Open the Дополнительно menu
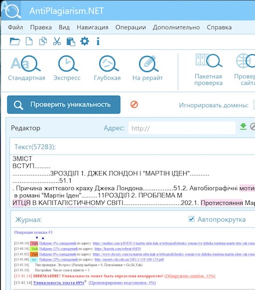Viewport: 255px width, 290px height. point(176,27)
